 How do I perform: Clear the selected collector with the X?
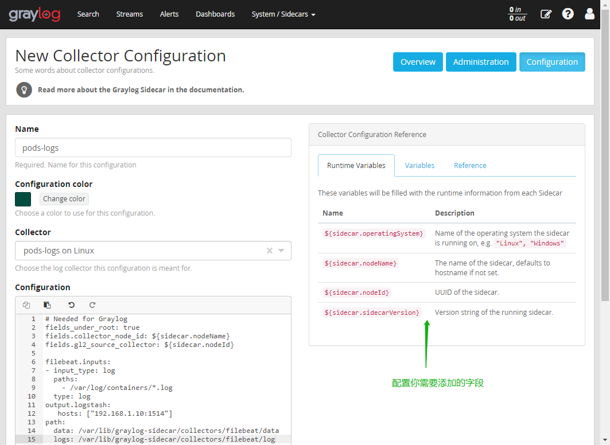(269, 251)
